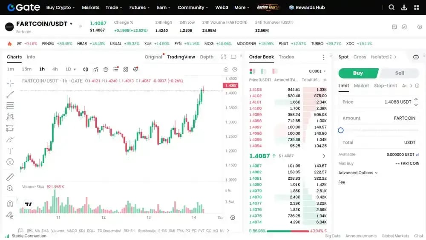Select the horizontal lines Fib tool

10,105
